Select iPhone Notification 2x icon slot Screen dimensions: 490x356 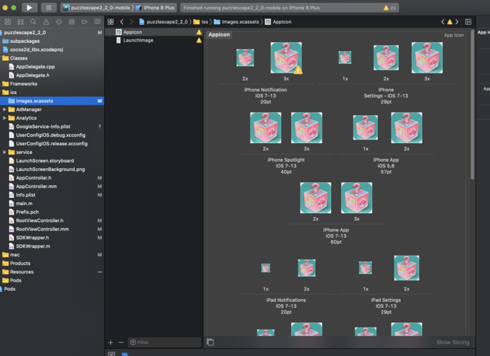pos(245,58)
